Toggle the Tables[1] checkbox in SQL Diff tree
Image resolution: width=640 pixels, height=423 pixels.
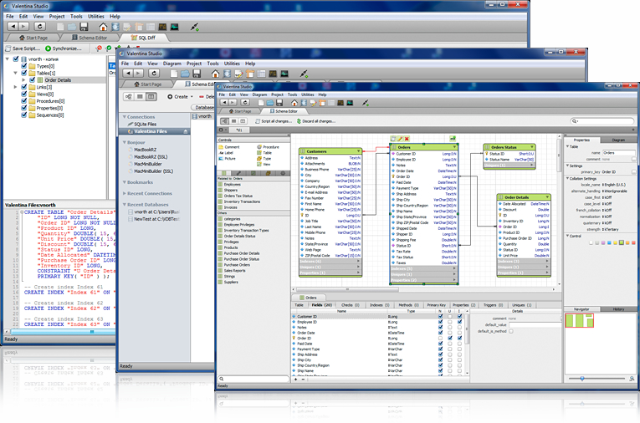(24, 73)
